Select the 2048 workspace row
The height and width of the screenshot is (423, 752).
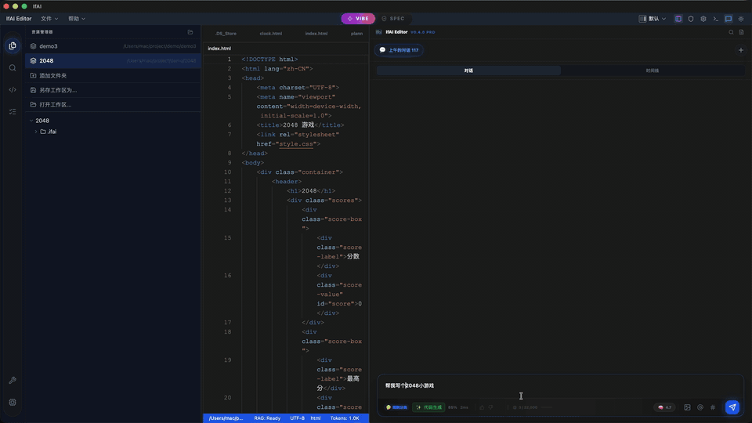[x=113, y=61]
